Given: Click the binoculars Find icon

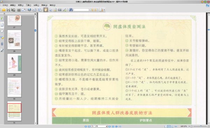Looking at the screenshot, I should [x=71, y=10].
